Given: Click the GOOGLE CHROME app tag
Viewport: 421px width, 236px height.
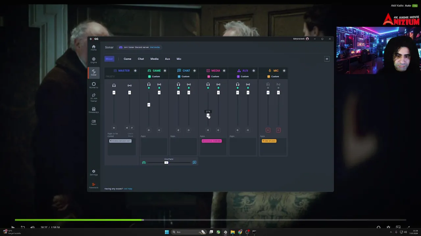Looking at the screenshot, I should click(x=212, y=141).
